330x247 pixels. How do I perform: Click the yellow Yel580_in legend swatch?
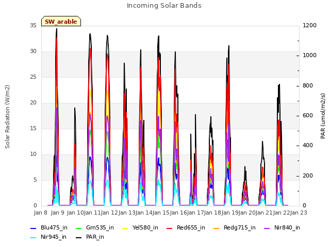click(125, 228)
